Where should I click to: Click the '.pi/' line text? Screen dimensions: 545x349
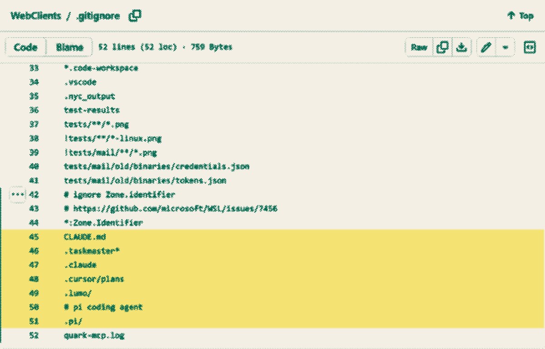pos(73,321)
